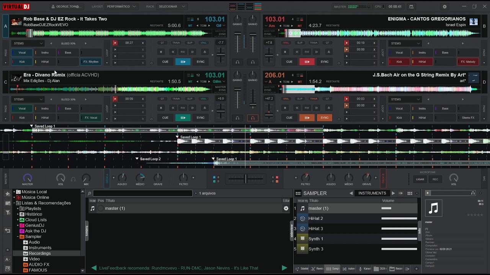
Task: Open options gear for master (1) row
Action: click(286, 208)
